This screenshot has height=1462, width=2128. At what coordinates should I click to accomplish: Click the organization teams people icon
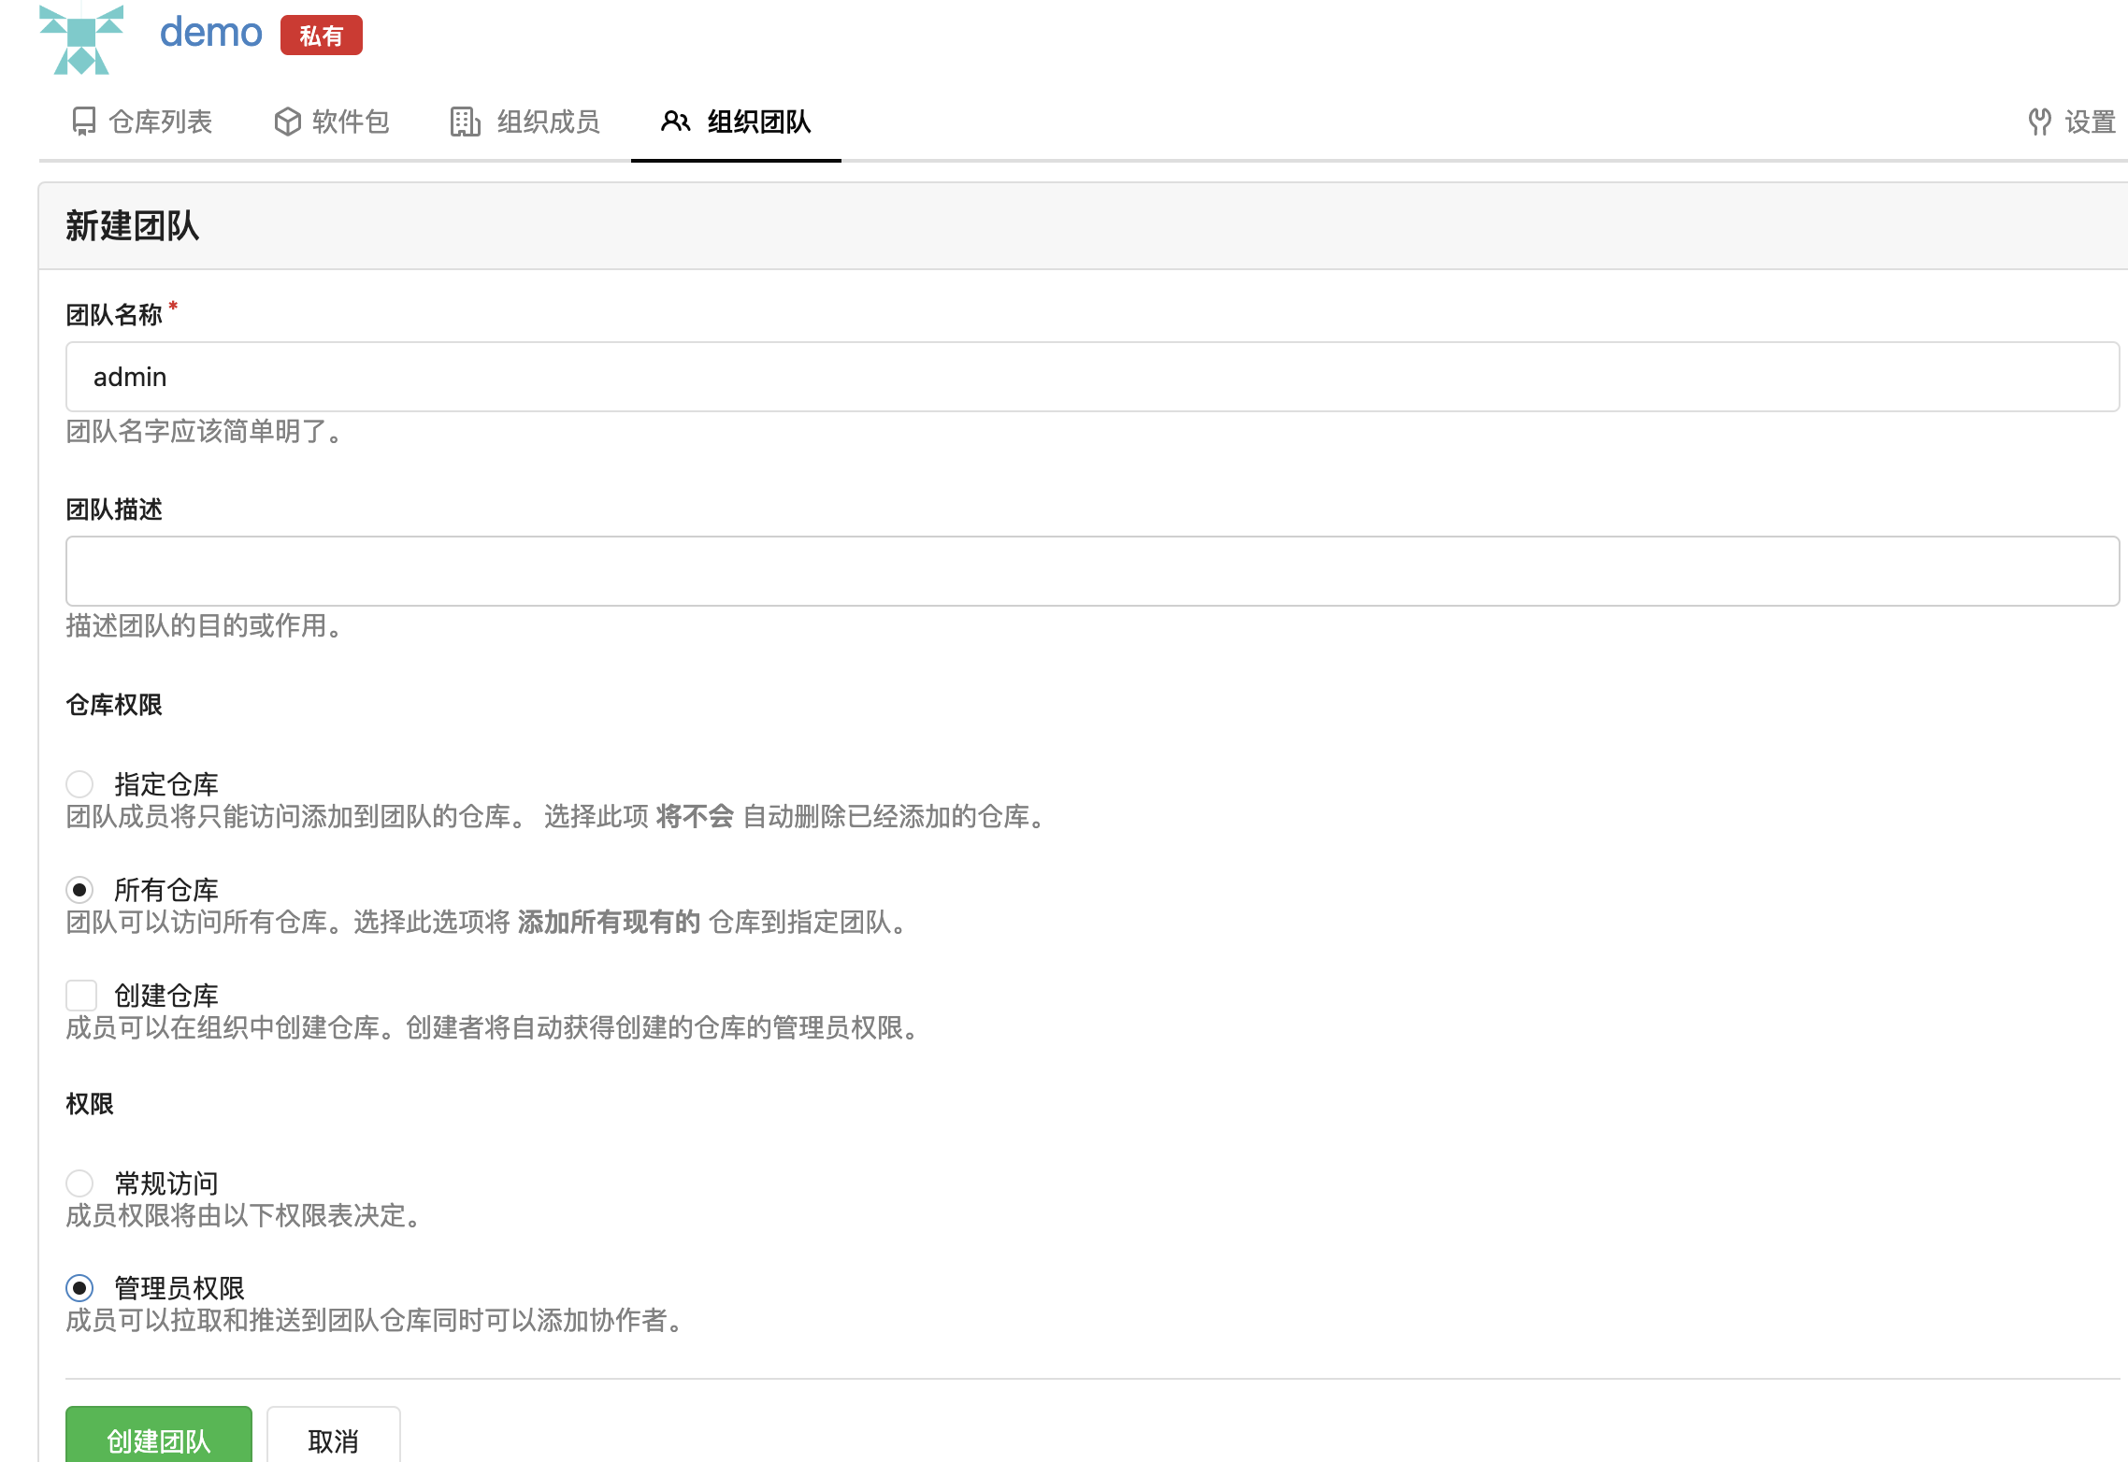[675, 122]
